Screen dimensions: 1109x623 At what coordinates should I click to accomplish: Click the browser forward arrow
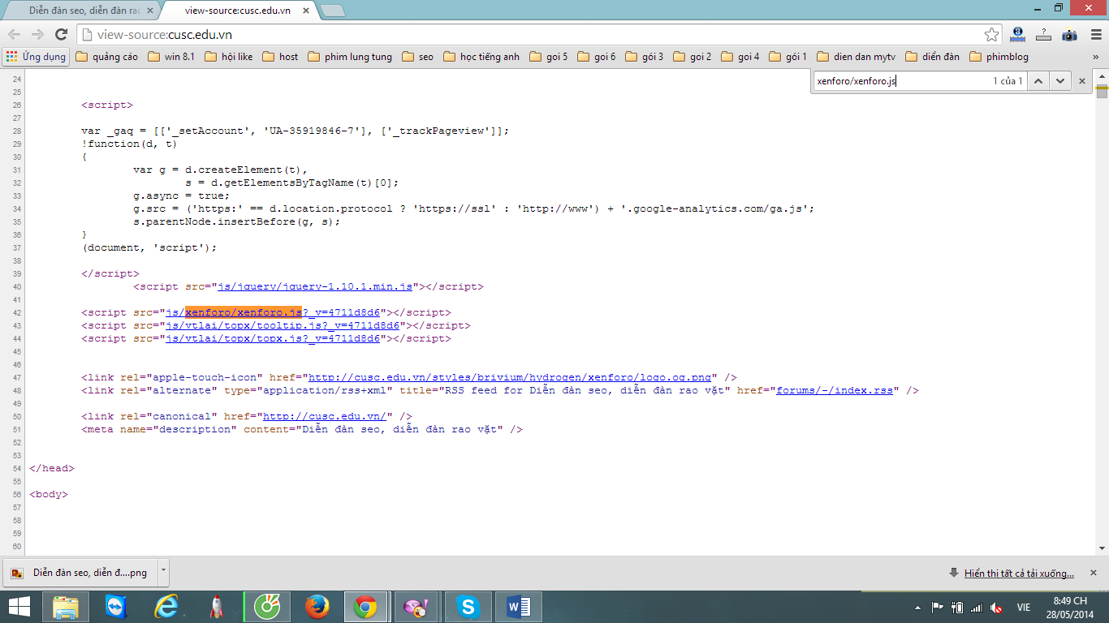coord(37,34)
